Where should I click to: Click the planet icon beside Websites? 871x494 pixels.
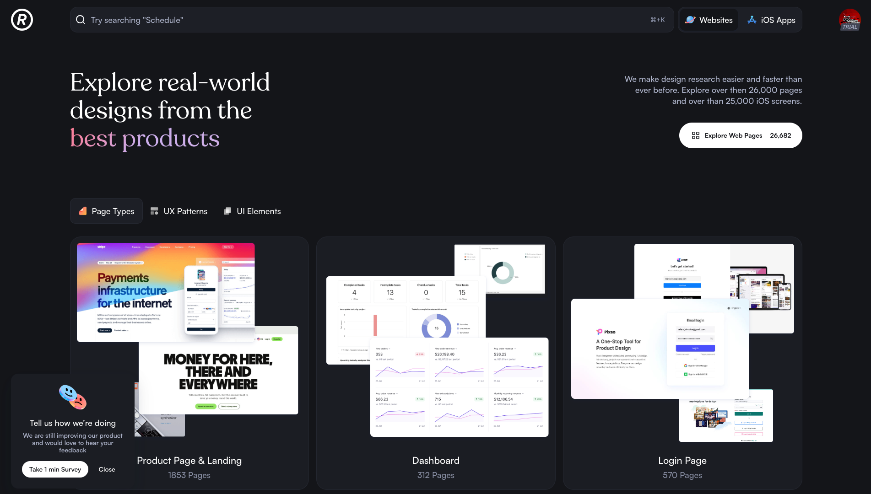(690, 20)
